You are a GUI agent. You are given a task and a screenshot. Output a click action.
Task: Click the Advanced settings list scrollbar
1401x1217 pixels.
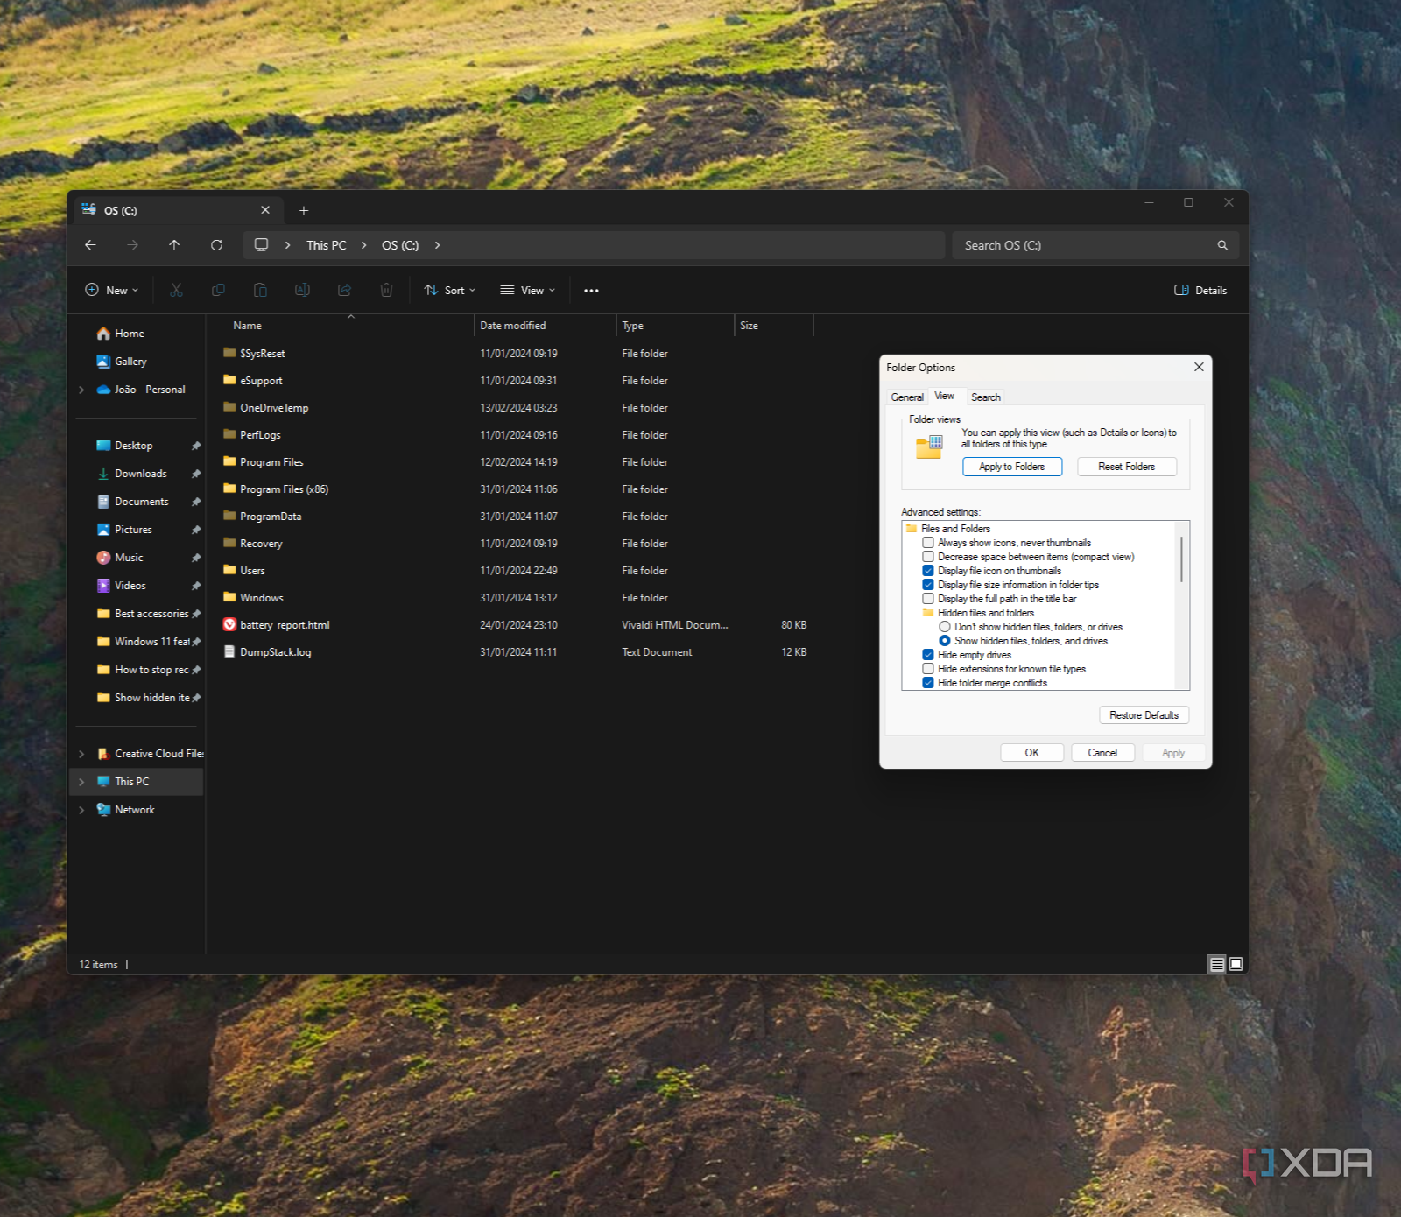click(1182, 560)
